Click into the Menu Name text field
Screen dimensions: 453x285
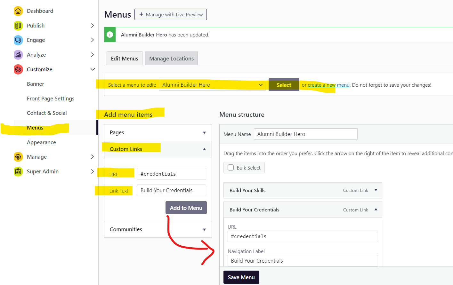[305, 134]
